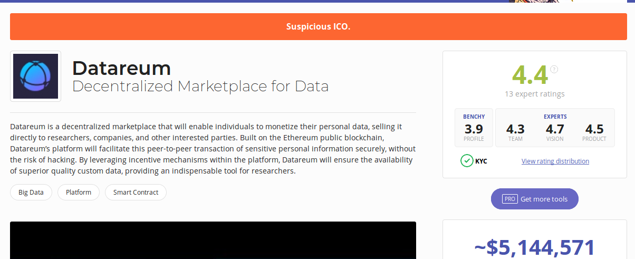The width and height of the screenshot is (635, 259).
Task: Click the Vision score 4.7
Action: click(x=555, y=129)
